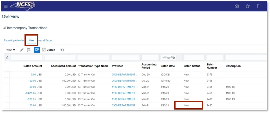The height and width of the screenshot is (113, 270).
Task: Collapse the Intercompany Transactions section
Action: click(4, 28)
